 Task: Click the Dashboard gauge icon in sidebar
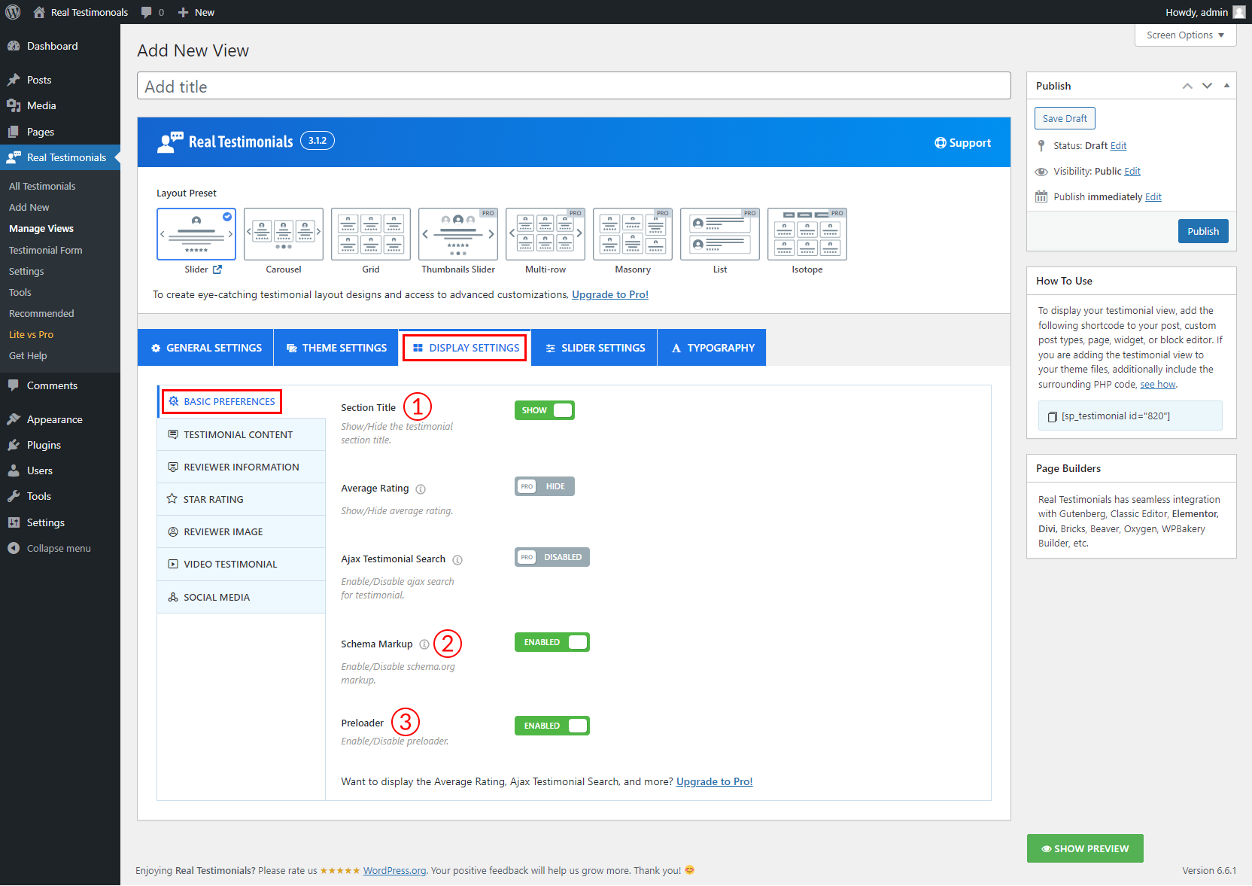coord(14,46)
